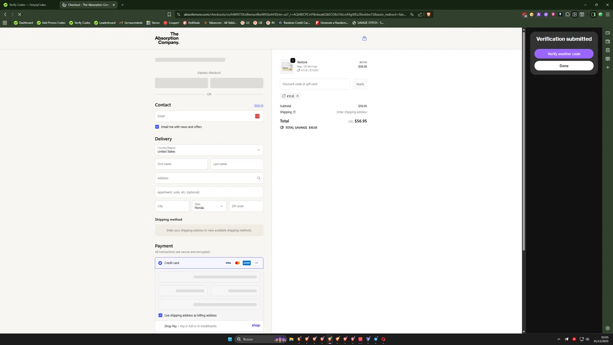Screen dimensions: 613x345
Task: Click The Absorption Company logo
Action: pyautogui.click(x=167, y=38)
